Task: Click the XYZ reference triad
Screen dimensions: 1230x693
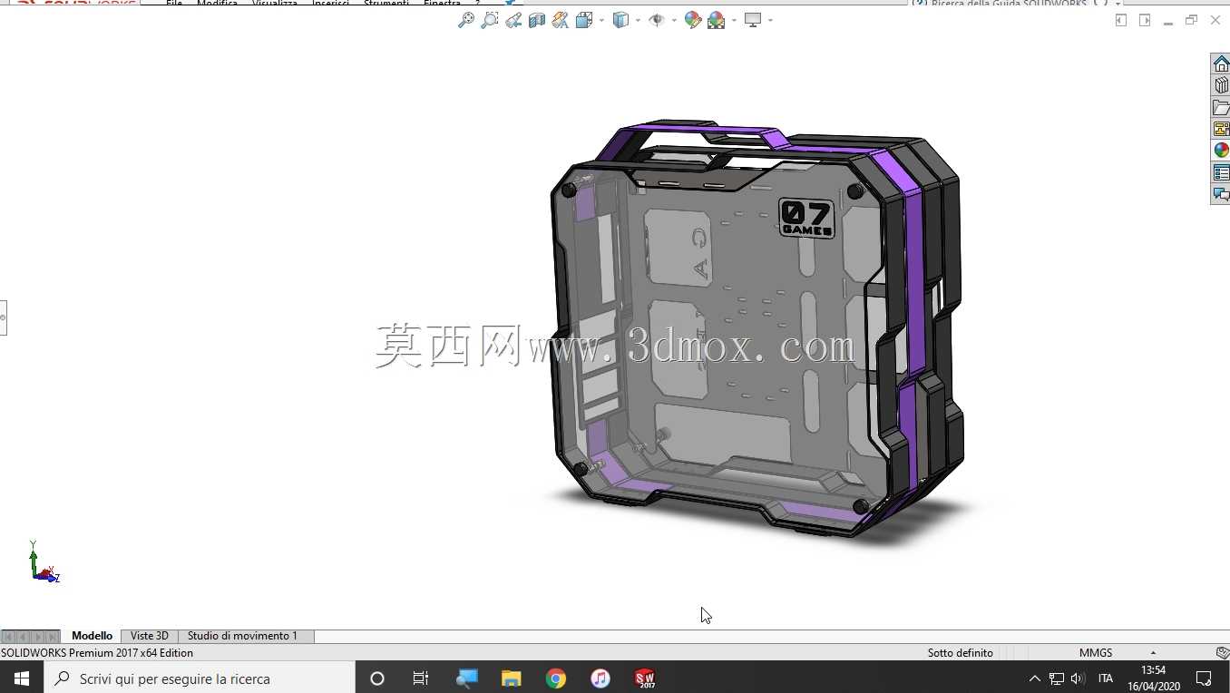Action: click(x=43, y=562)
